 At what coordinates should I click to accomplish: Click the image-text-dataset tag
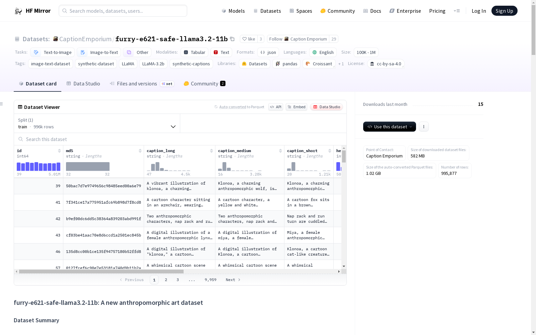[51, 64]
